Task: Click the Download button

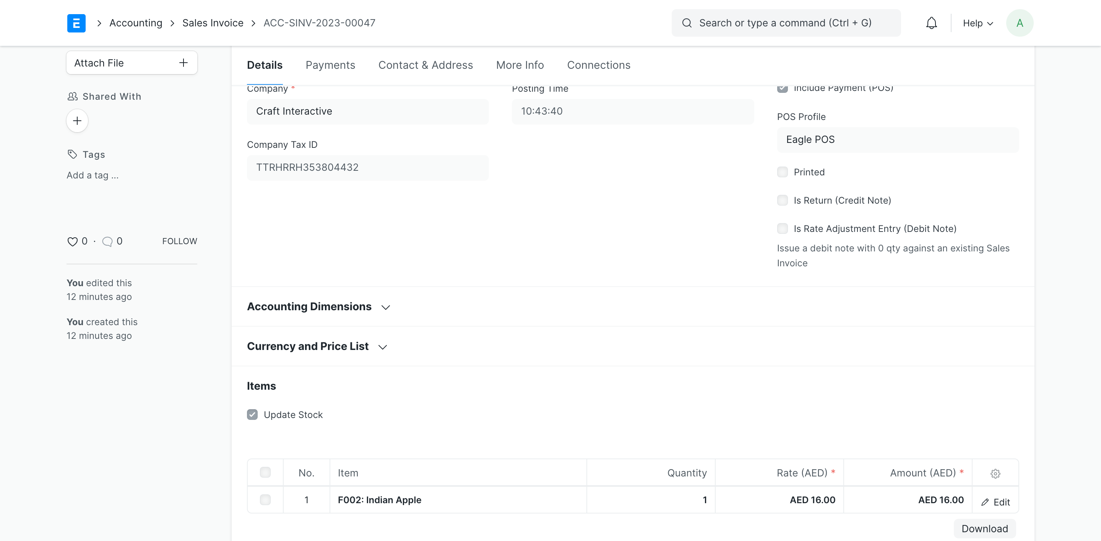Action: tap(984, 529)
